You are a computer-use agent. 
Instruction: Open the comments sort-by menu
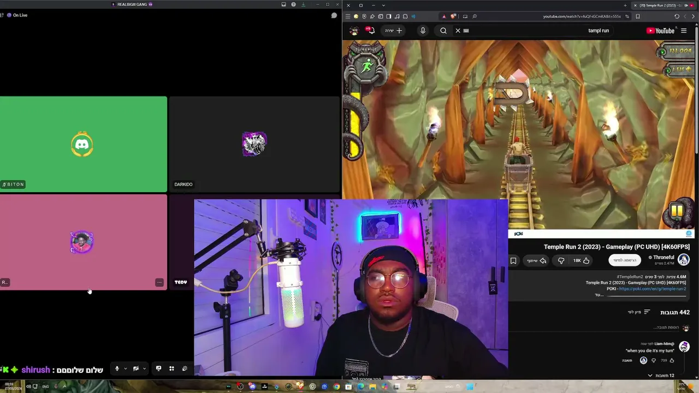pyautogui.click(x=639, y=312)
